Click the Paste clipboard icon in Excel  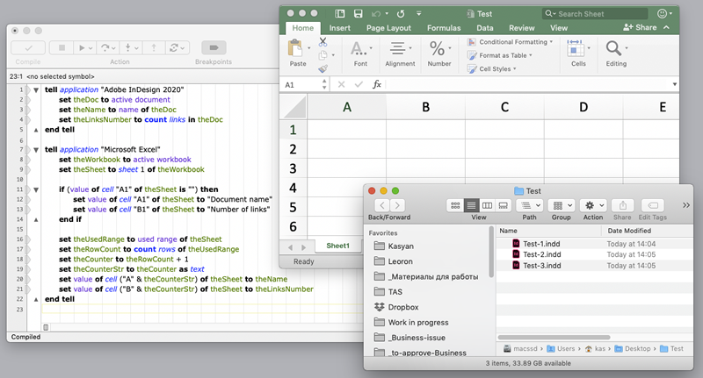[295, 48]
